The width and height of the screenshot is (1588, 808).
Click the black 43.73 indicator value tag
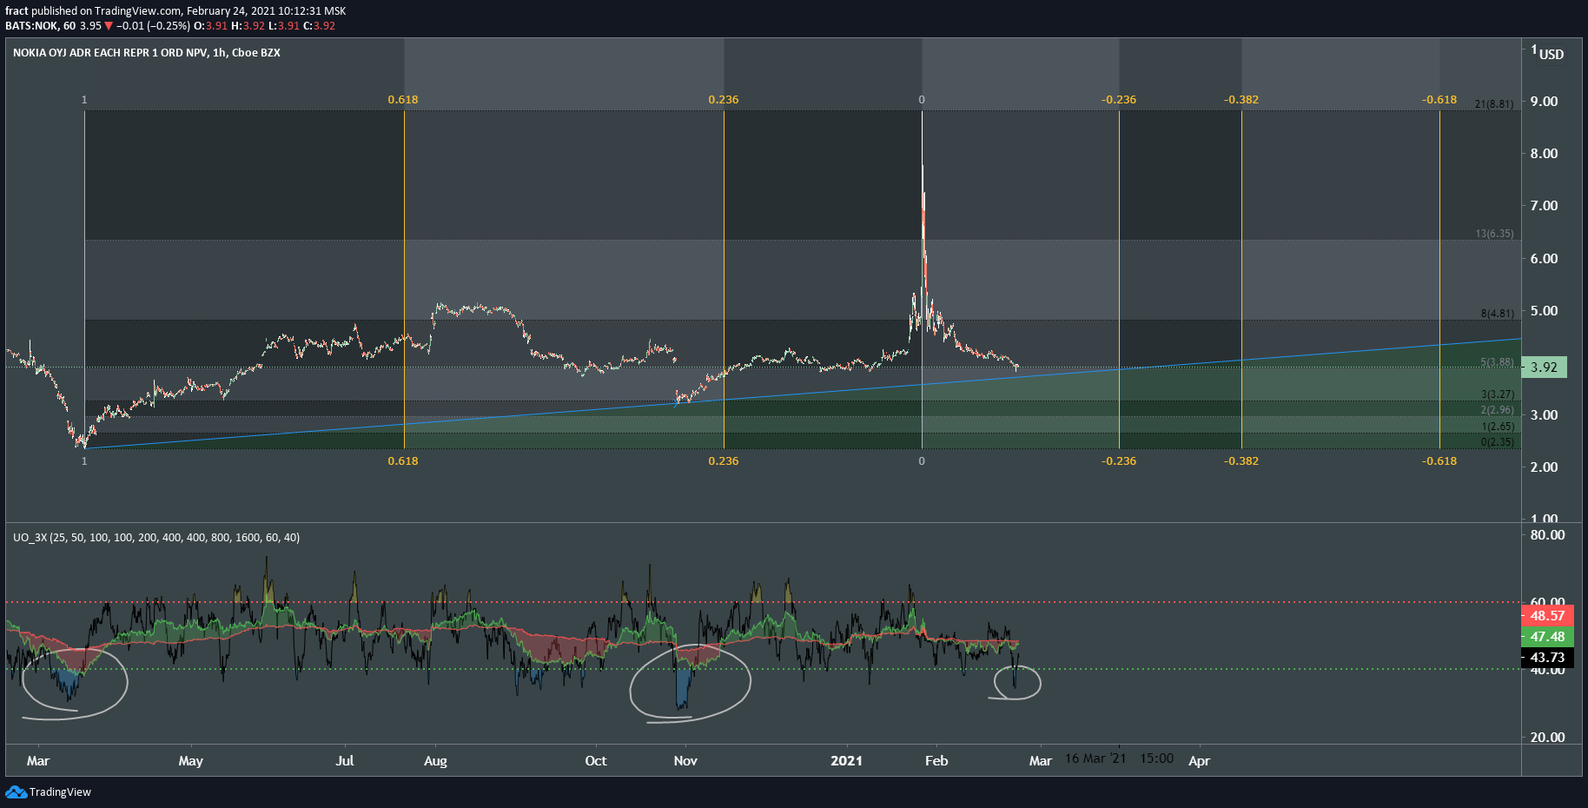click(1547, 658)
